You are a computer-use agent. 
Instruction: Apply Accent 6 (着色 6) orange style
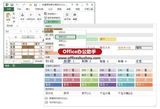144,85
